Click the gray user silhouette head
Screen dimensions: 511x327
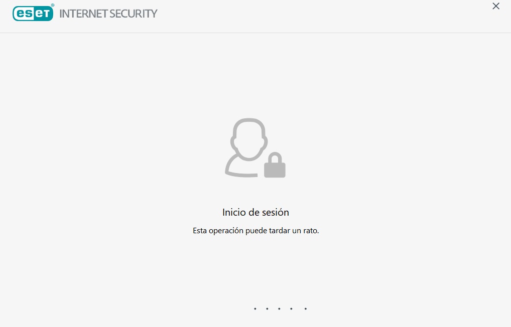pos(249,139)
